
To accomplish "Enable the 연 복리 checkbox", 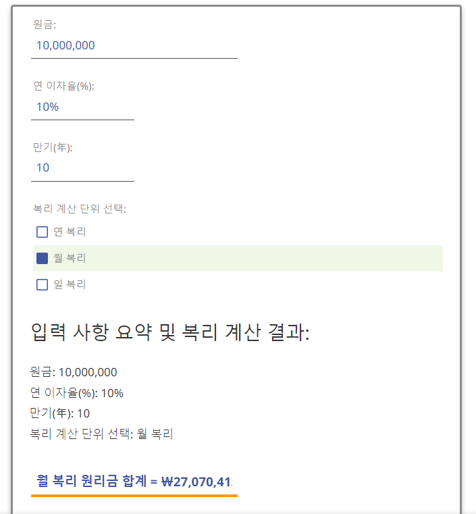I will [42, 232].
